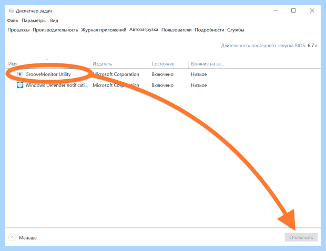Viewport: 326px width, 251px height.
Task: Minimize the Диспетчер задач window
Action: tap(276, 10)
